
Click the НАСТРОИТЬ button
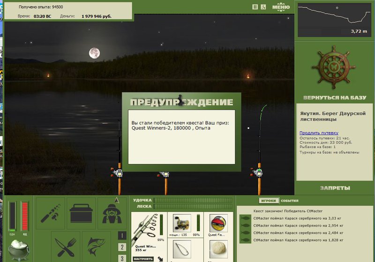pos(143,259)
